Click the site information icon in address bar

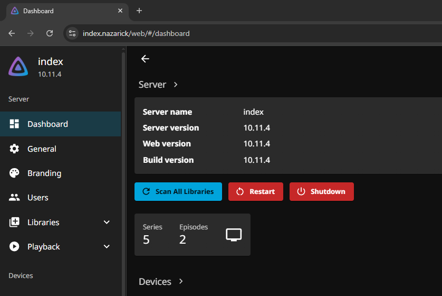(73, 33)
